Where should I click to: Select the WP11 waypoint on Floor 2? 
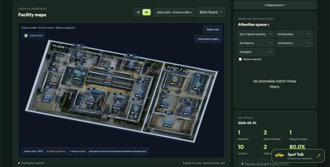175,79
